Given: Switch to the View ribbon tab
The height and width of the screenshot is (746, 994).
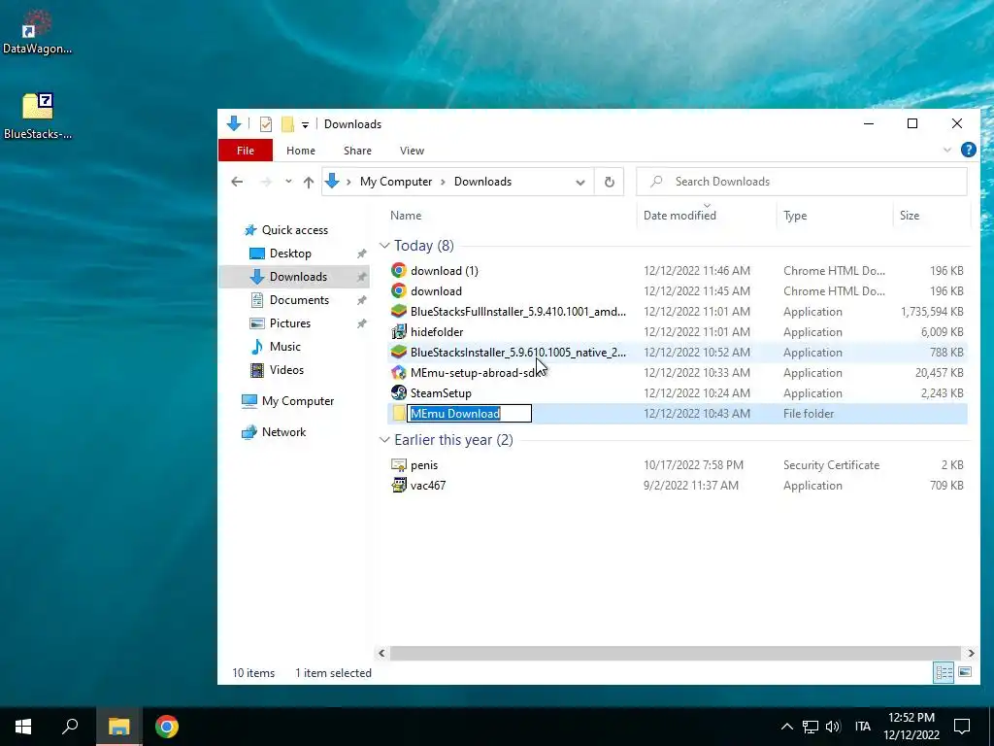Looking at the screenshot, I should 412,151.
